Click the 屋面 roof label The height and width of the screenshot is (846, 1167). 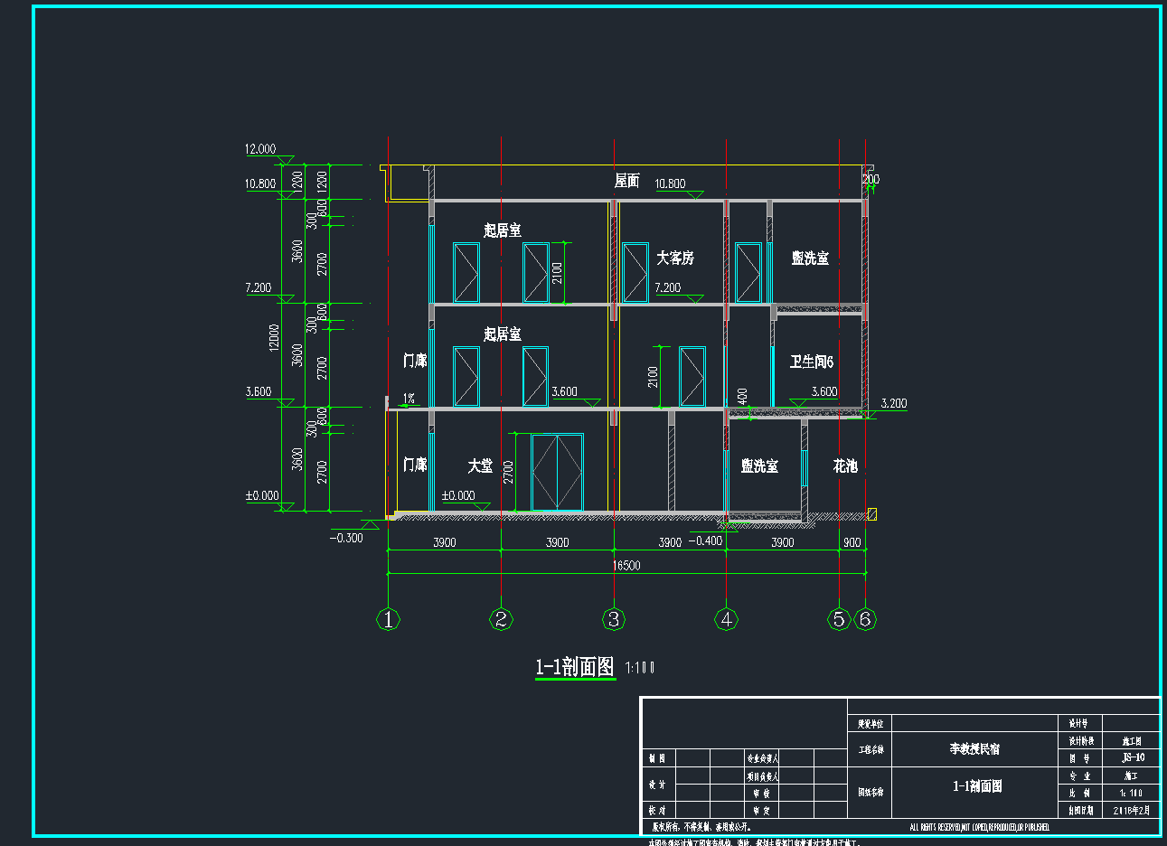pos(626,181)
